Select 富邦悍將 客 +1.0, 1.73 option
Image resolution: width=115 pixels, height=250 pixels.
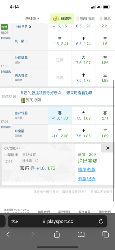pyautogui.click(x=60, y=115)
